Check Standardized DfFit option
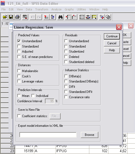 click(66, 92)
